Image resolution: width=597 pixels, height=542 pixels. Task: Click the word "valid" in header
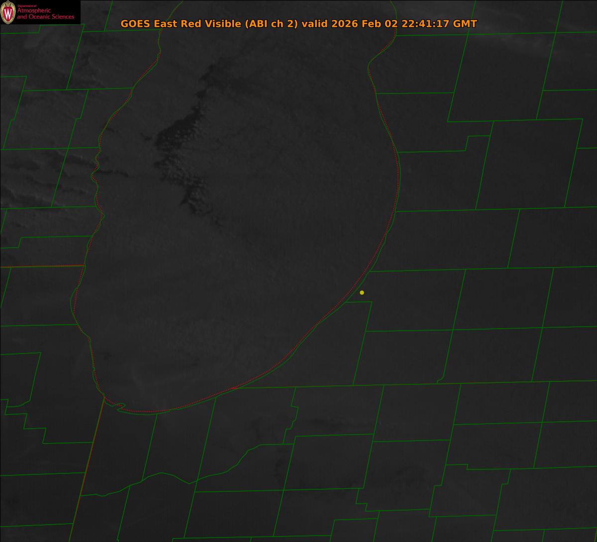(315, 24)
